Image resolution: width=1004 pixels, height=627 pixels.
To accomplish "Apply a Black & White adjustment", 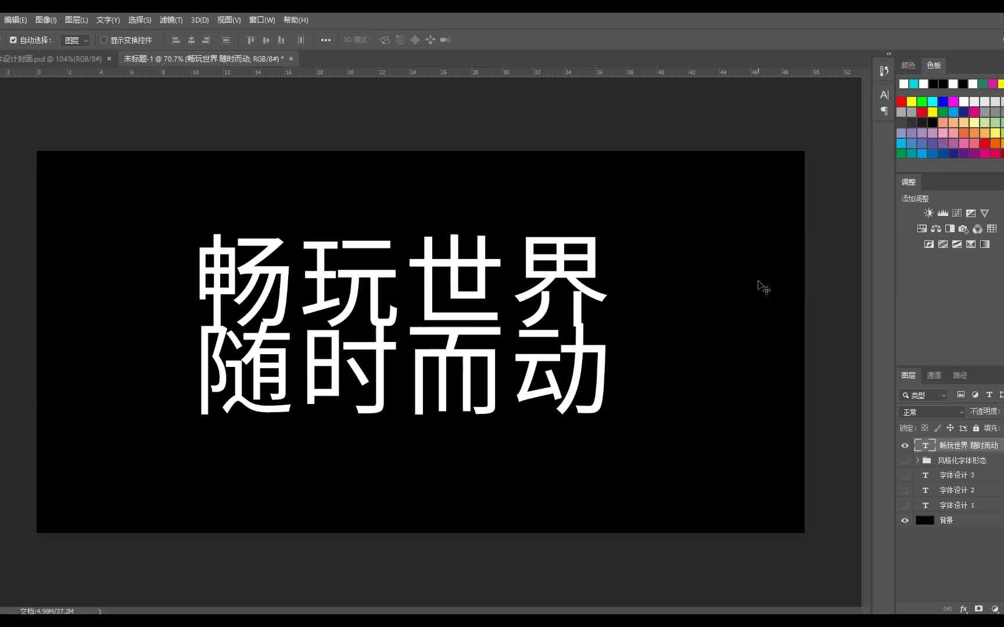I will [x=949, y=228].
